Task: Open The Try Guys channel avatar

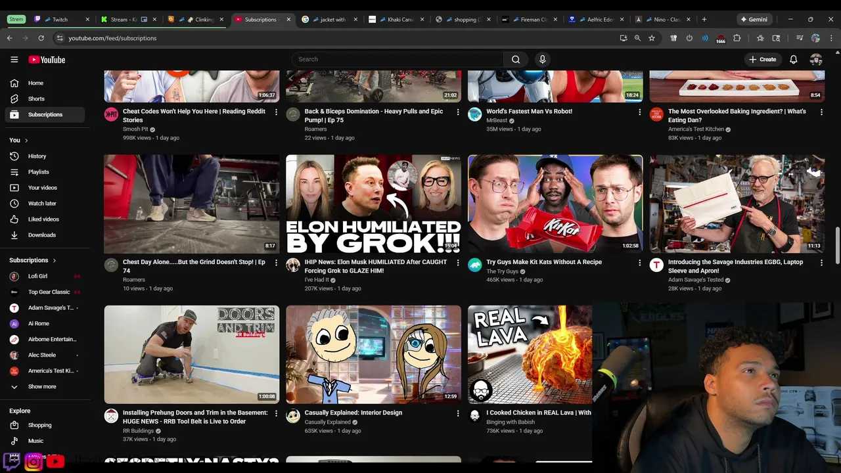Action: point(474,265)
